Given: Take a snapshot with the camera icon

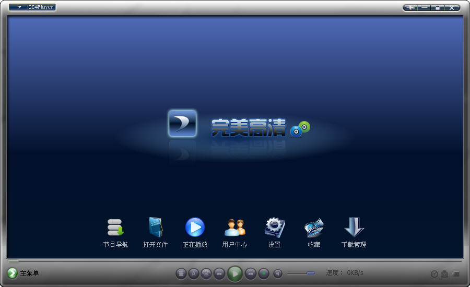Looking at the screenshot, I should 444,274.
